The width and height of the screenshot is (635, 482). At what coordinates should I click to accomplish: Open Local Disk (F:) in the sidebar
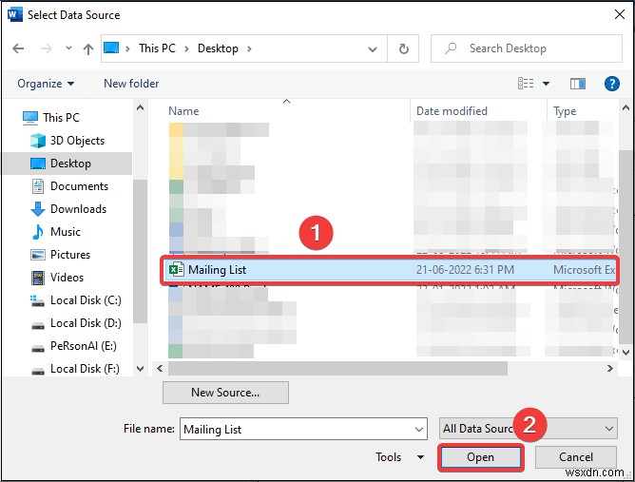pos(85,369)
